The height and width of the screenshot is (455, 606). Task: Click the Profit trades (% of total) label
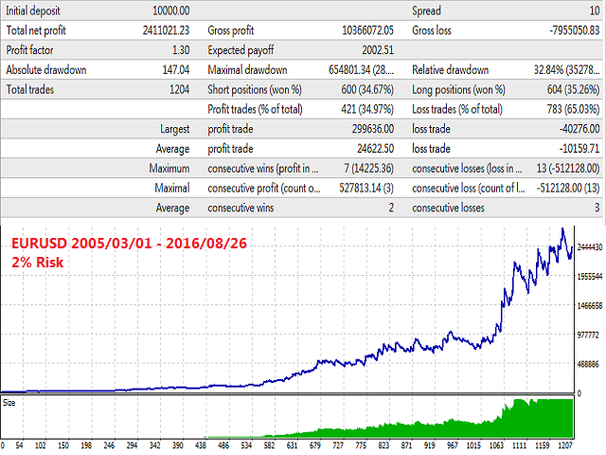coord(255,109)
